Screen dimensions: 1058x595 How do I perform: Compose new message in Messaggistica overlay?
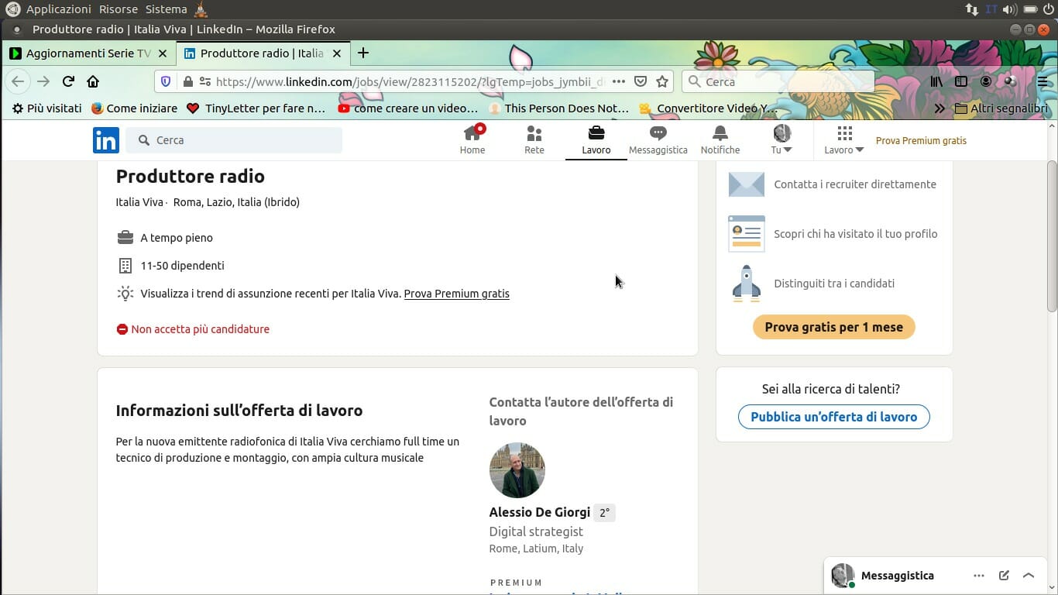pos(1004,576)
